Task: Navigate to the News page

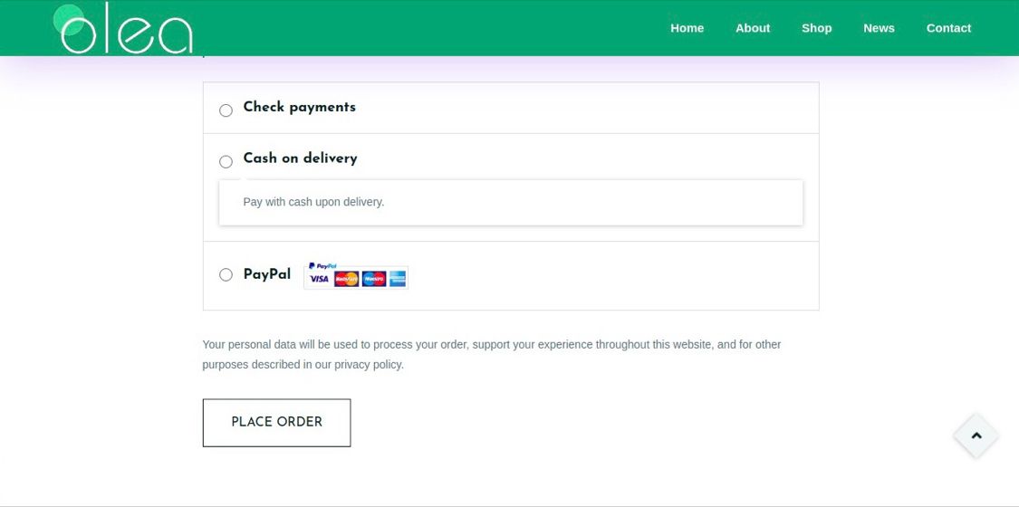Action: (x=879, y=28)
